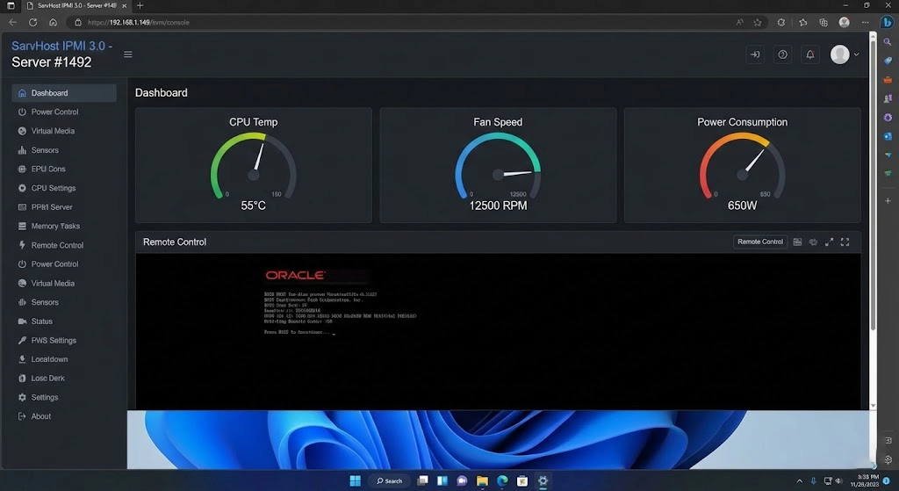
Task: Select the Memory Tasks sidebar entry
Action: [x=64, y=226]
